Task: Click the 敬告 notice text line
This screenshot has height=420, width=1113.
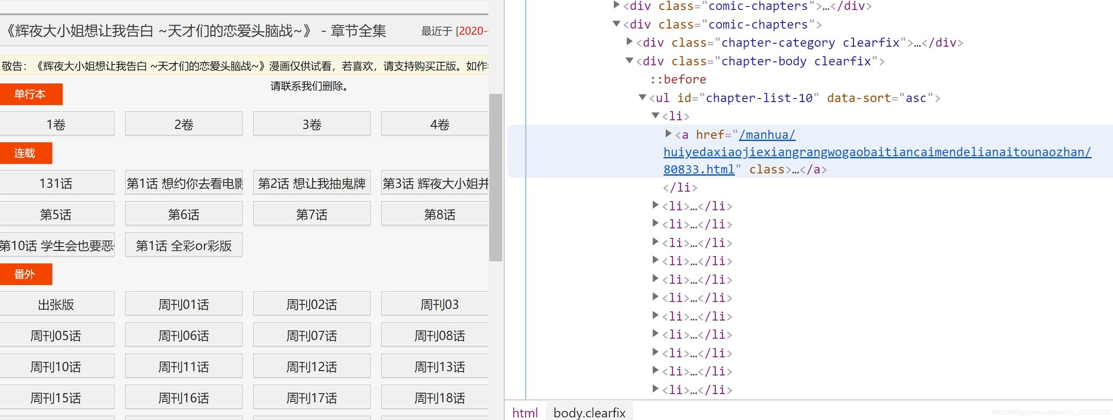Action: [x=245, y=66]
